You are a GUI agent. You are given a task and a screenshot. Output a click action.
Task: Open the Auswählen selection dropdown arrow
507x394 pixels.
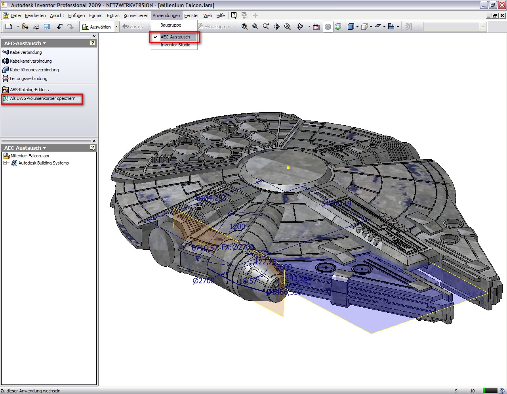[116, 27]
